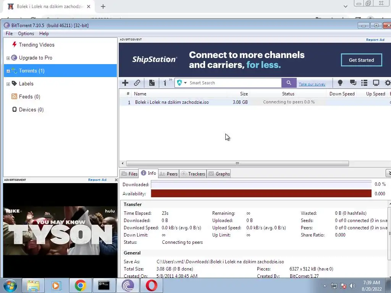
Task: Click the red Availability bar
Action: point(261,193)
